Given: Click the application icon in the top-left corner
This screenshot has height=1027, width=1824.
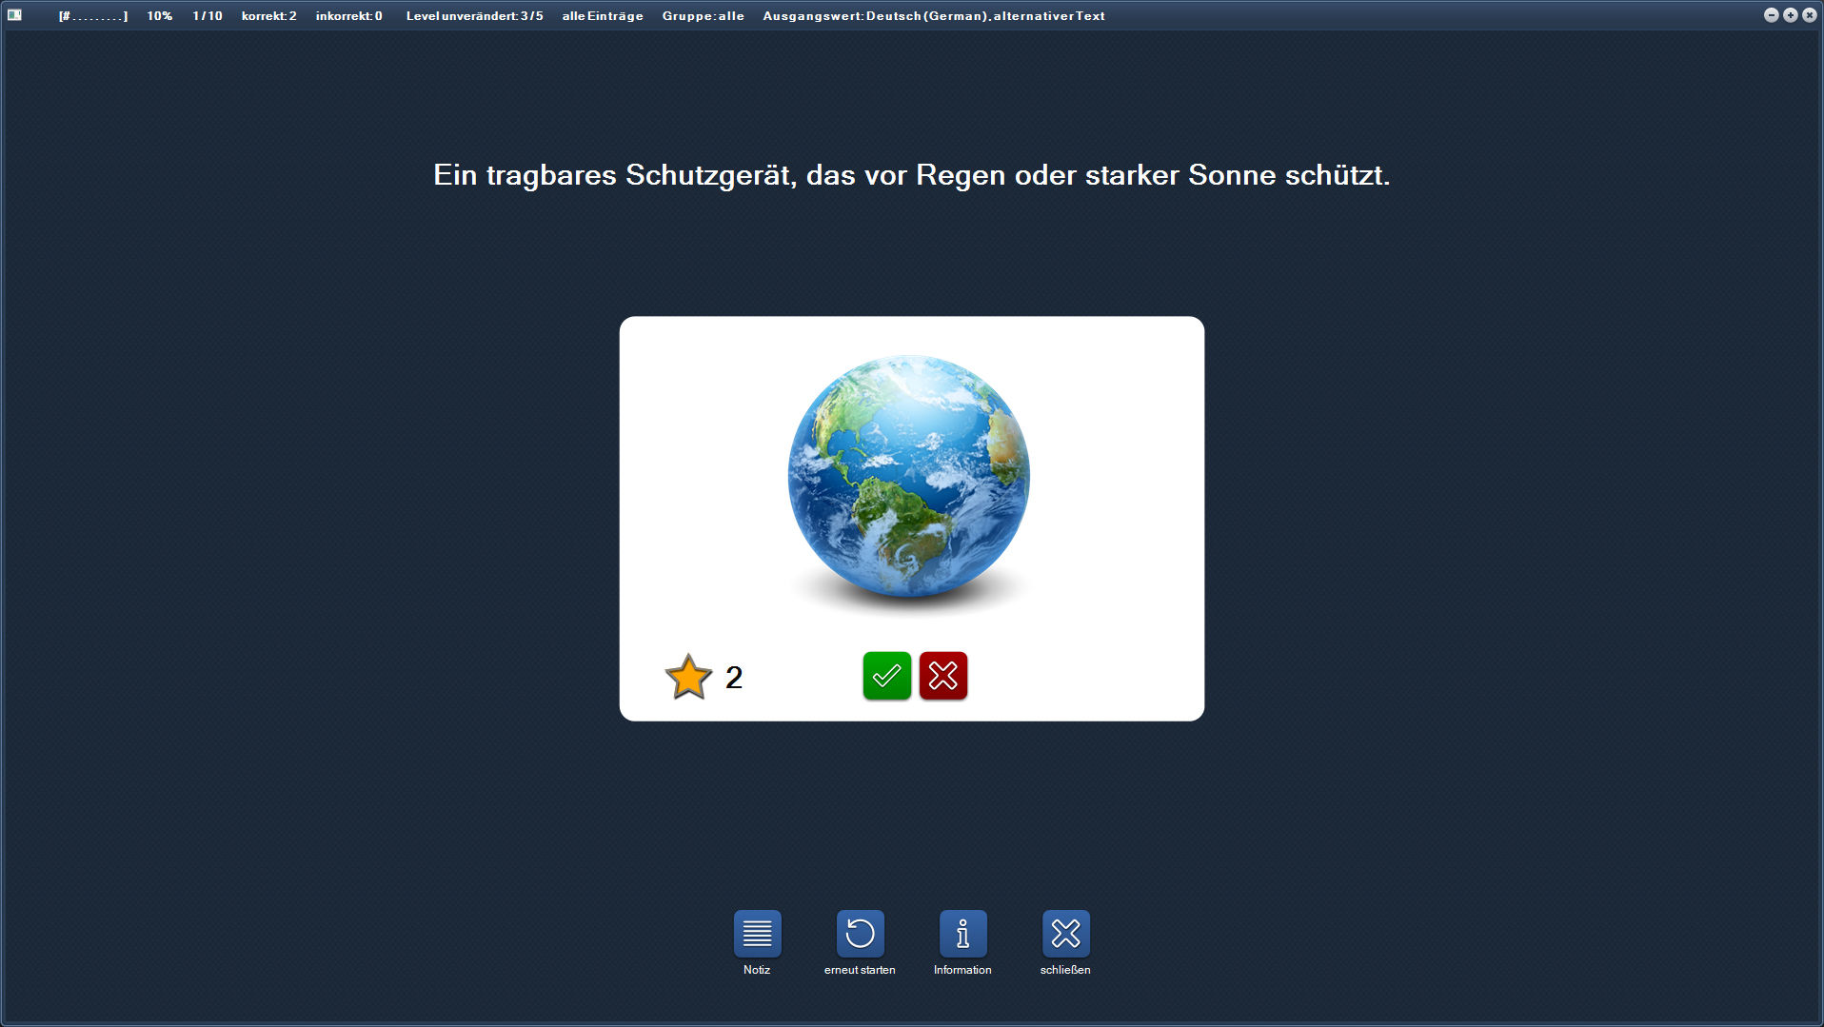Looking at the screenshot, I should point(16,15).
